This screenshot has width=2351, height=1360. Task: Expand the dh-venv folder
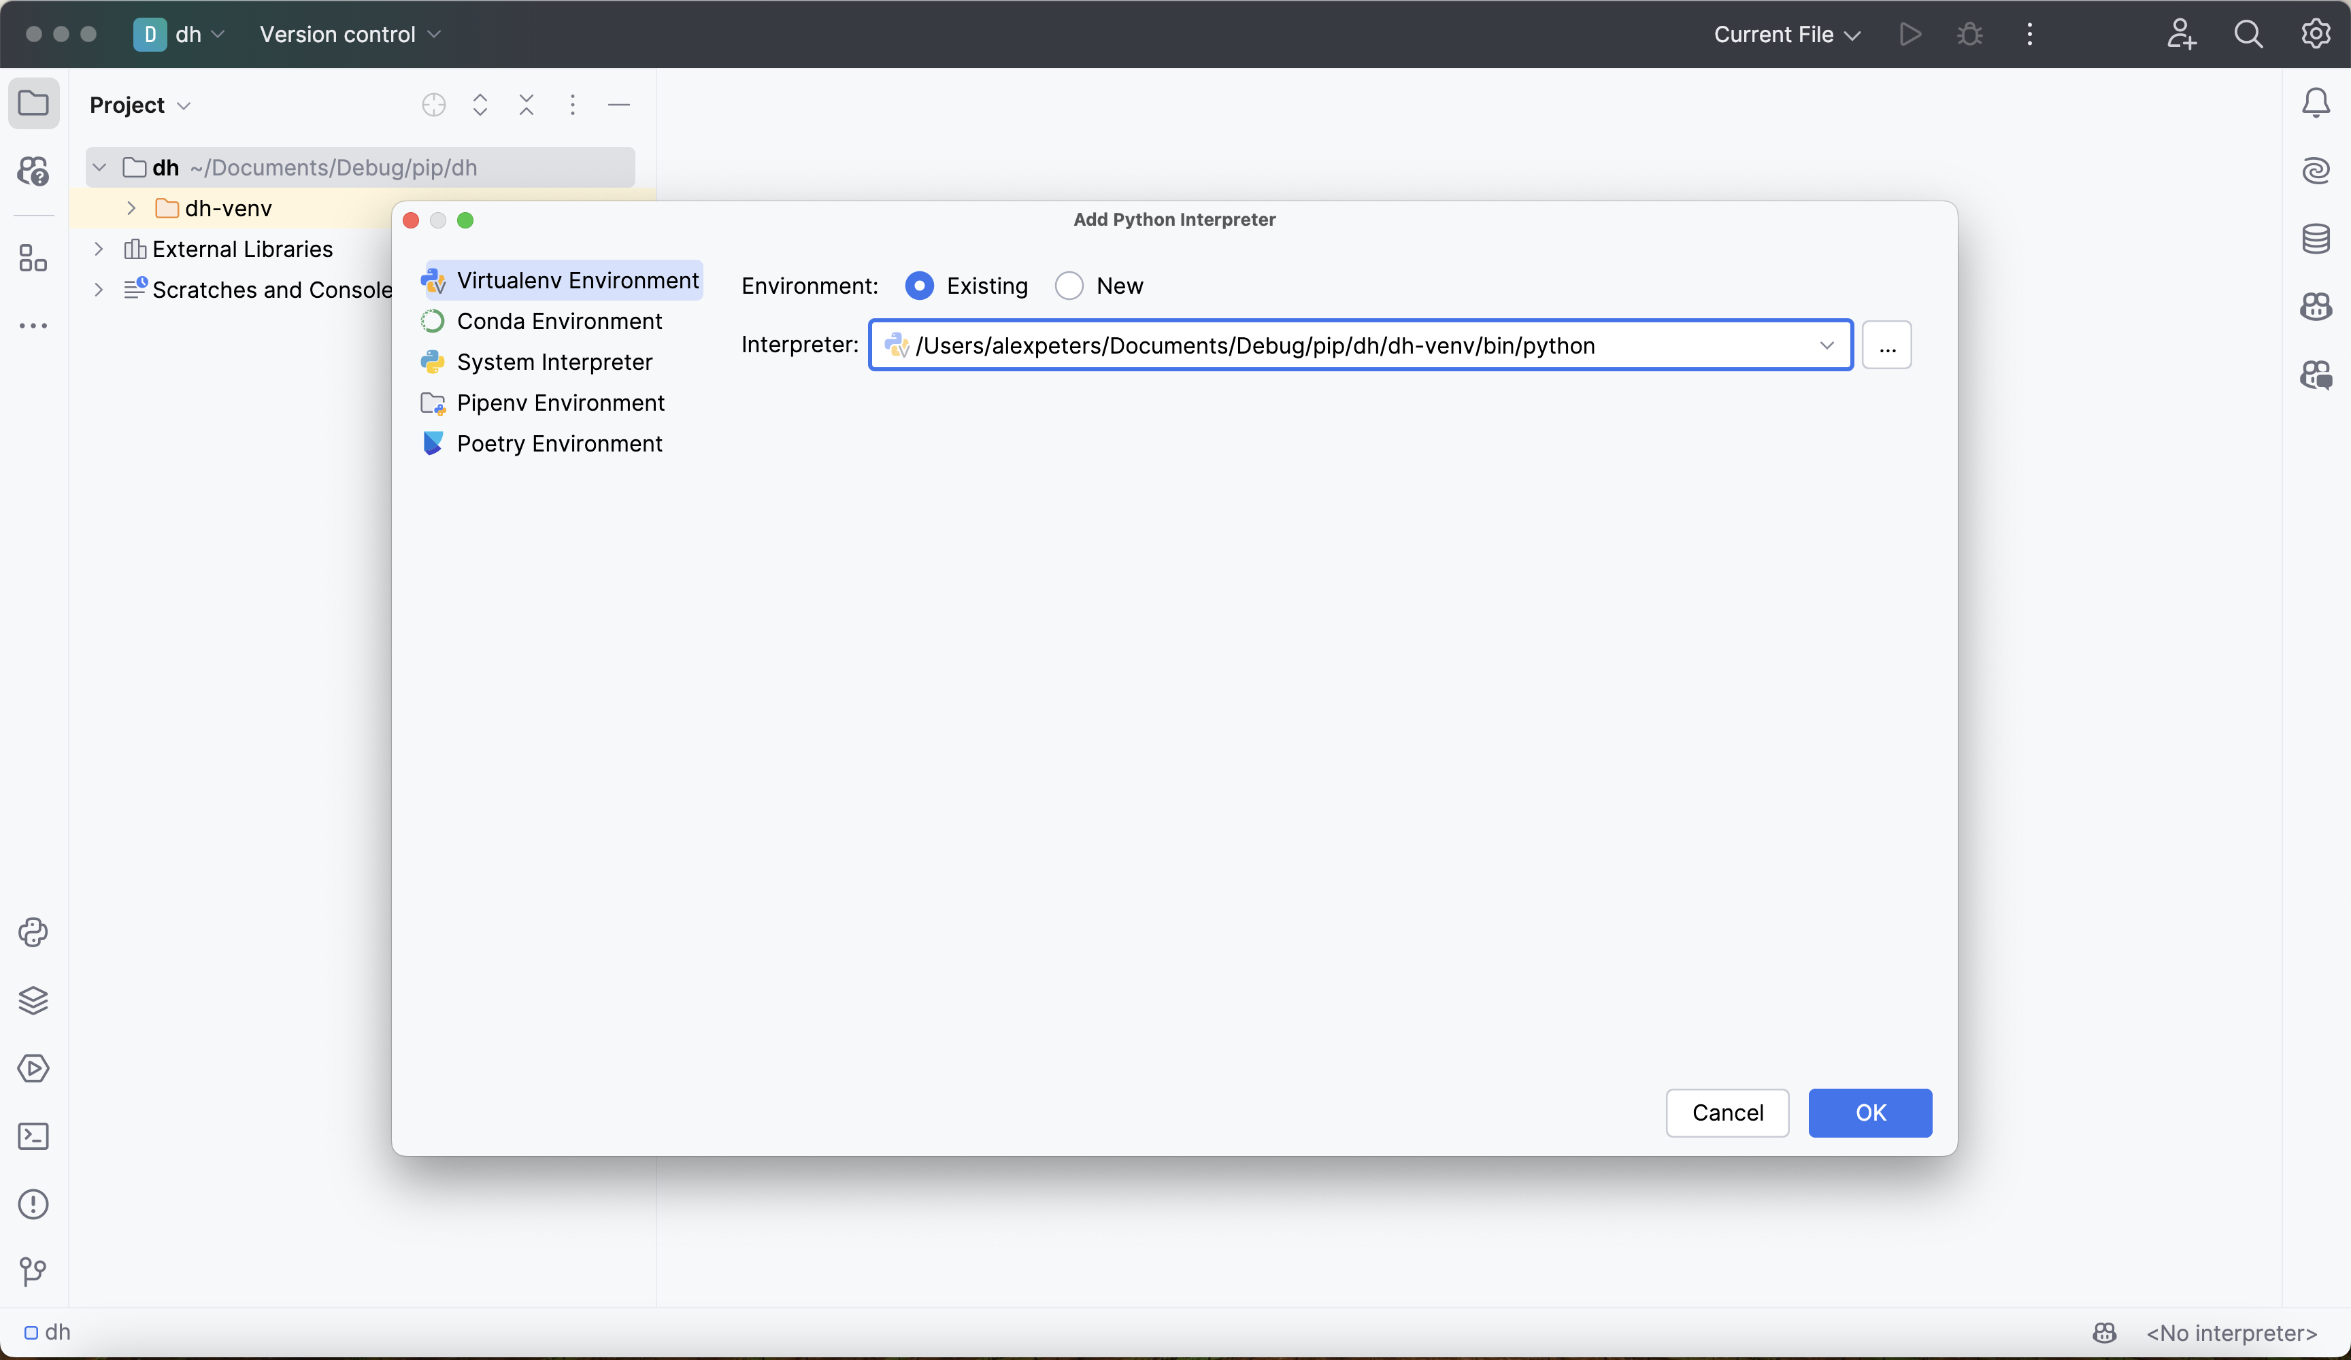point(131,208)
